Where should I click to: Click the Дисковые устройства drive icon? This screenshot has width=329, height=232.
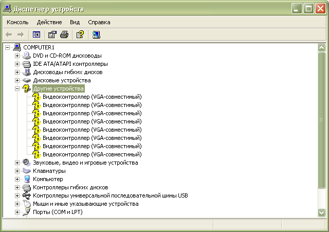point(27,80)
